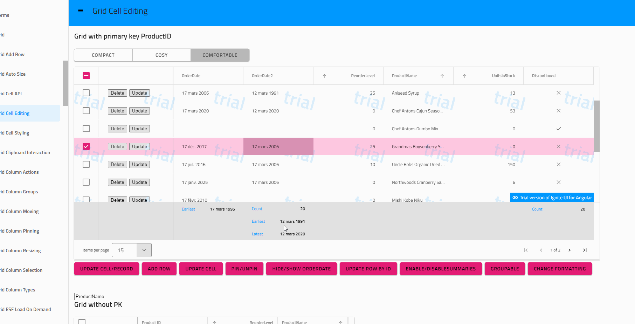Click the sidebar vertical scrollbar
635x324 pixels.
pos(65,83)
